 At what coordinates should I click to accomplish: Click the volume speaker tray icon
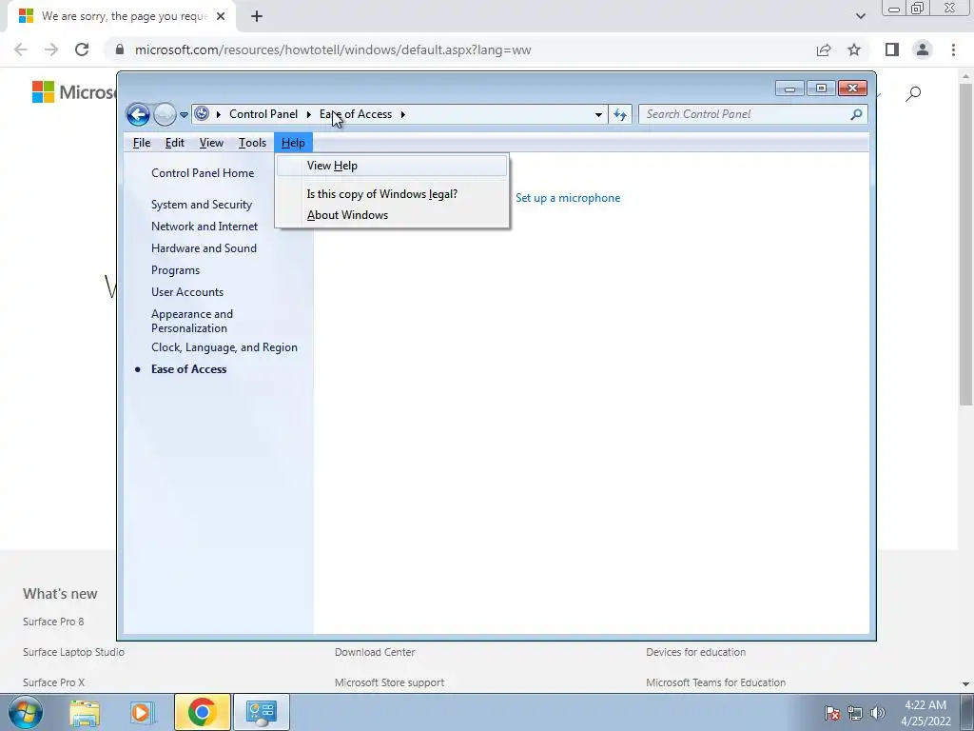pyautogui.click(x=878, y=713)
